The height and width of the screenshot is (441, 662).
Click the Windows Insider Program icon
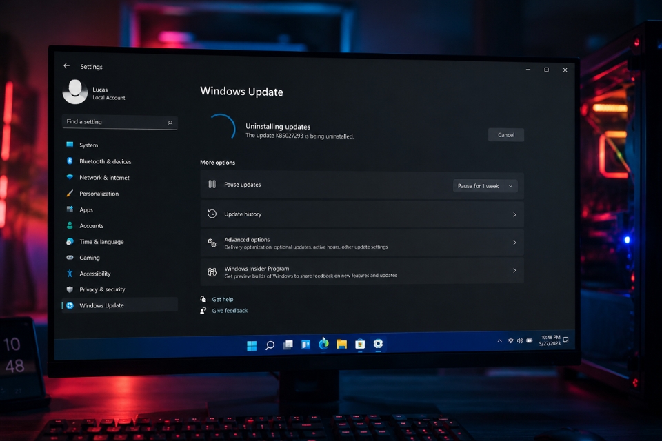212,271
